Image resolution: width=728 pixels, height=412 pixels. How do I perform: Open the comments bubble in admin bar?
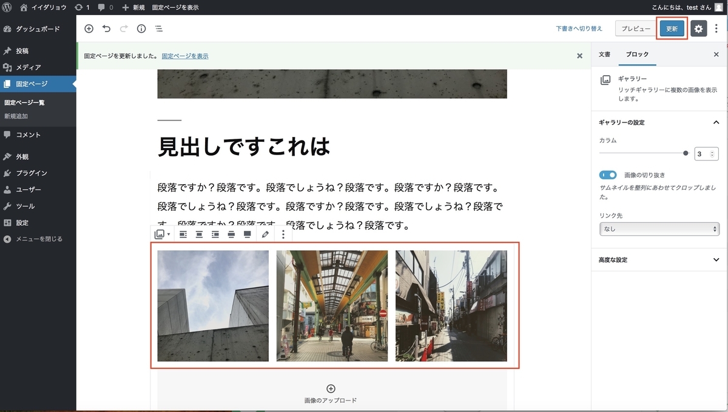[x=106, y=7]
